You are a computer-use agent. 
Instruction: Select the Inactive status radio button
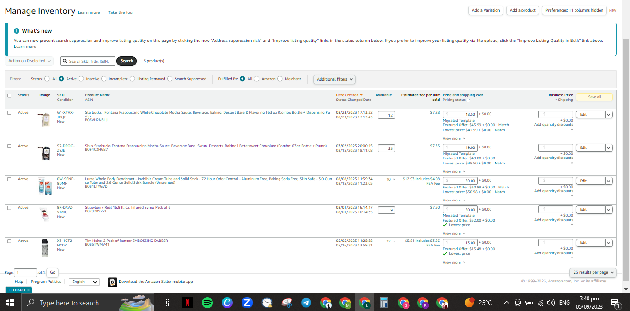81,79
